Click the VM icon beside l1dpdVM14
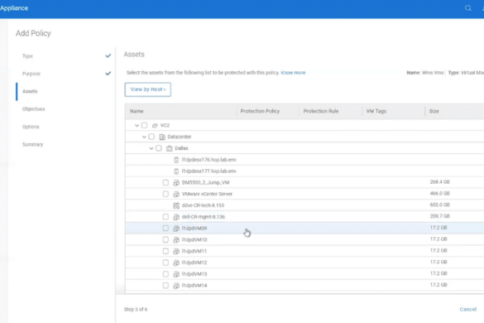 click(x=176, y=286)
